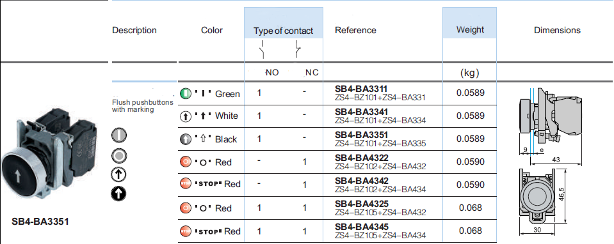Click the Type of contact column header
The width and height of the screenshot is (614, 244).
pos(284,31)
